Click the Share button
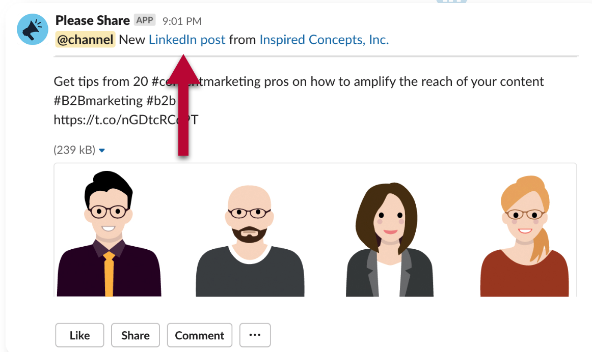The height and width of the screenshot is (352, 592). coord(136,335)
